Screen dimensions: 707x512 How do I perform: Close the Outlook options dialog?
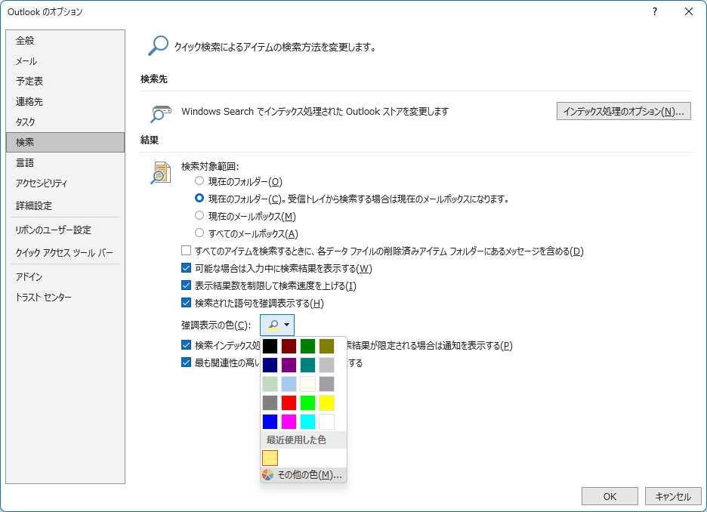click(x=689, y=12)
